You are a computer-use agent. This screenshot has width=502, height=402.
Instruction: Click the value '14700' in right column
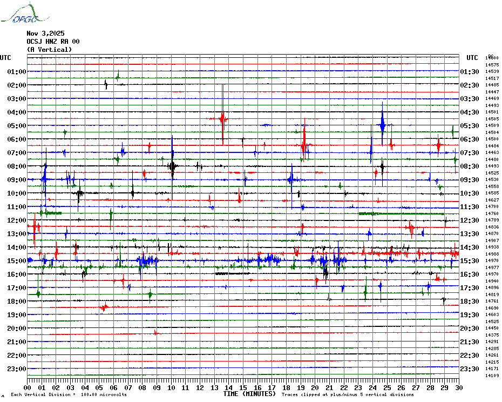(x=492, y=207)
